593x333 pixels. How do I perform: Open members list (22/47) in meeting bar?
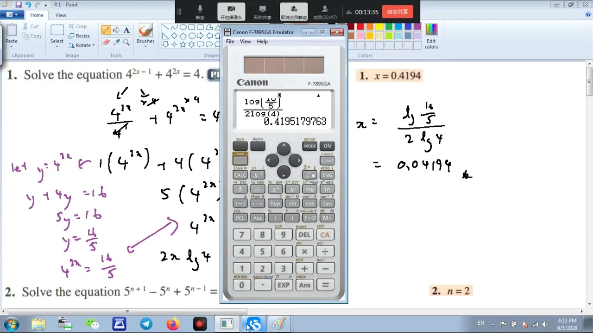point(325,12)
